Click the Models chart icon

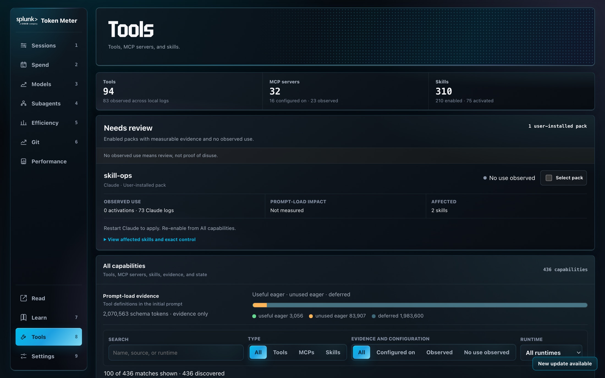point(23,84)
